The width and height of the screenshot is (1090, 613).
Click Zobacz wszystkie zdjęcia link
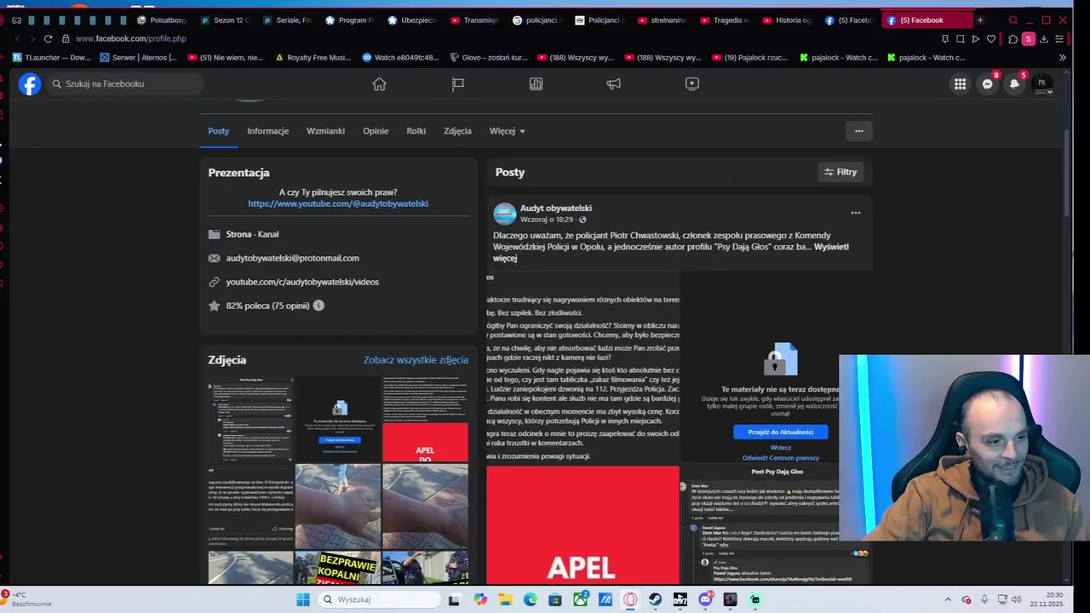point(416,360)
